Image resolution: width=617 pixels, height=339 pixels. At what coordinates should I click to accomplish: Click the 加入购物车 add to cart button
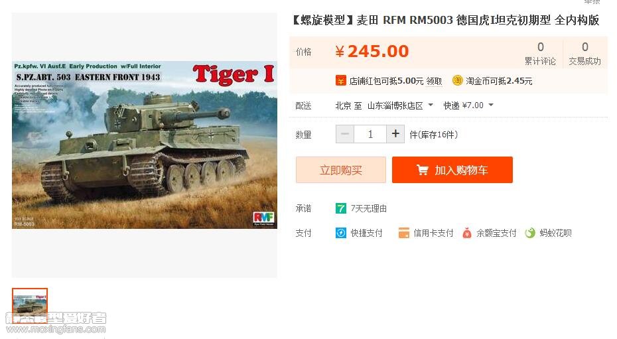(x=452, y=170)
